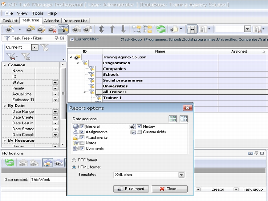
Task: Uncheck the History data section
Action: [139, 126]
